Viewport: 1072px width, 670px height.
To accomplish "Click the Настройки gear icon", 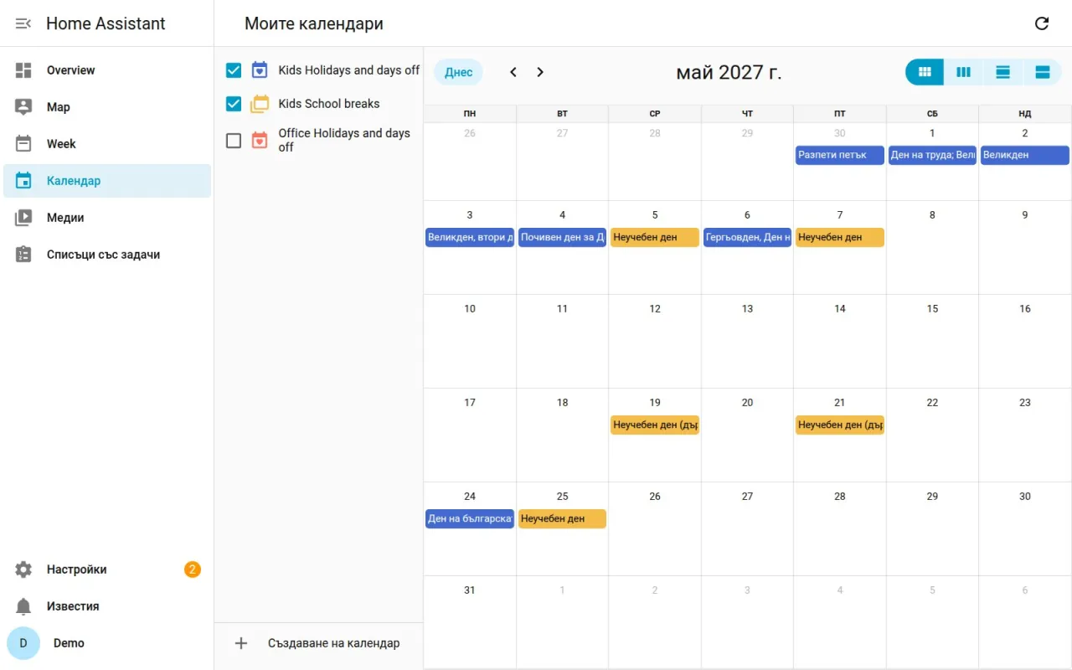I will click(23, 569).
